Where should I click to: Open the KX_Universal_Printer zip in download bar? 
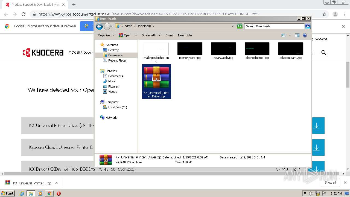[28, 183]
